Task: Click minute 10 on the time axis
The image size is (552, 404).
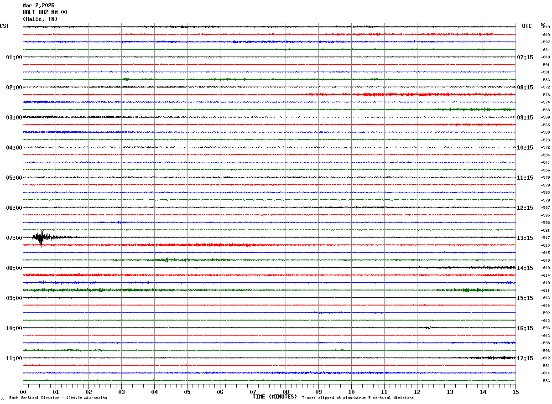Action: click(351, 392)
